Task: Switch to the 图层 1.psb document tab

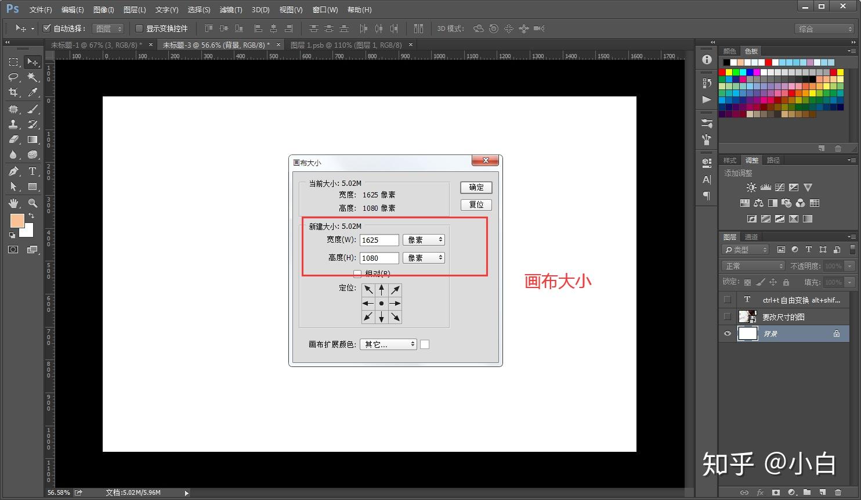Action: click(346, 45)
